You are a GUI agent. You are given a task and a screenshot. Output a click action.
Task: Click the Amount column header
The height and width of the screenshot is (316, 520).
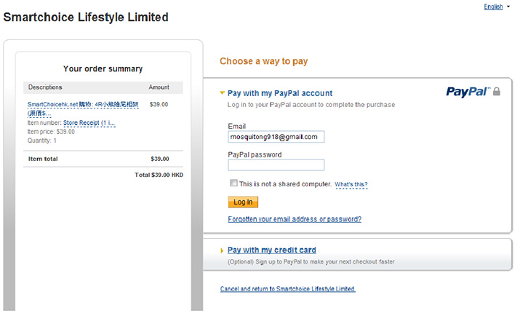159,87
